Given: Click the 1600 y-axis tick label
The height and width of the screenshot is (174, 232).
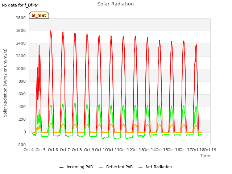Looking at the screenshot, I should pos(21,30).
